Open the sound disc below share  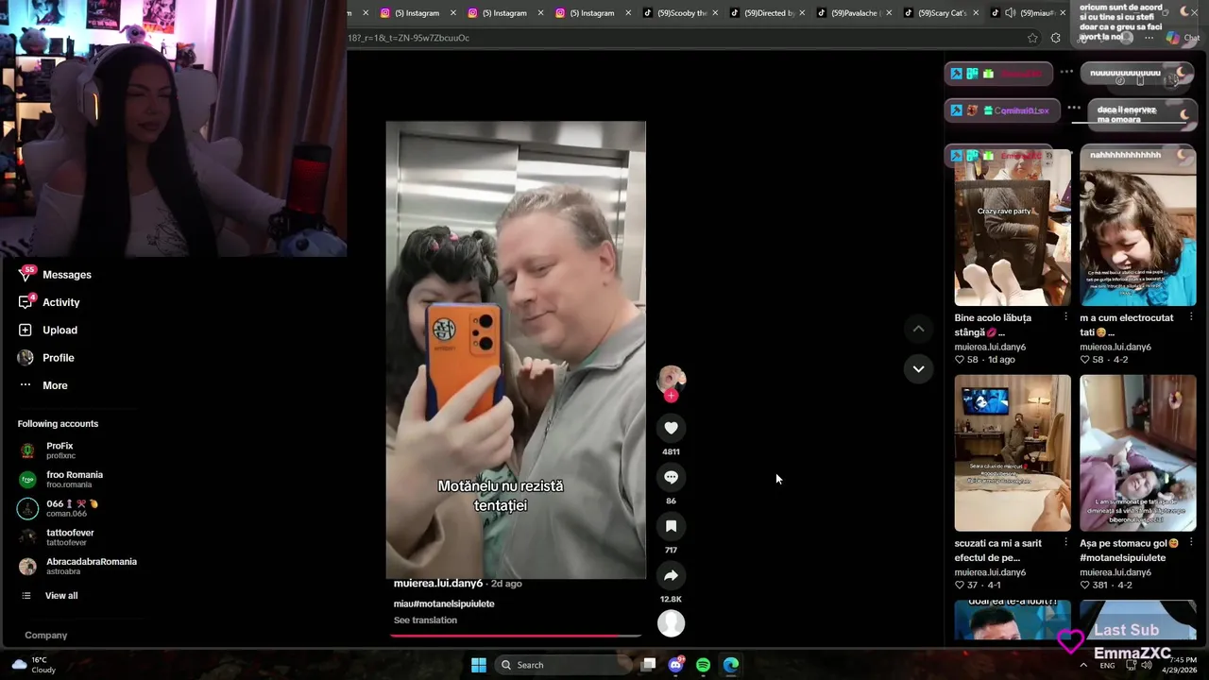tap(671, 623)
